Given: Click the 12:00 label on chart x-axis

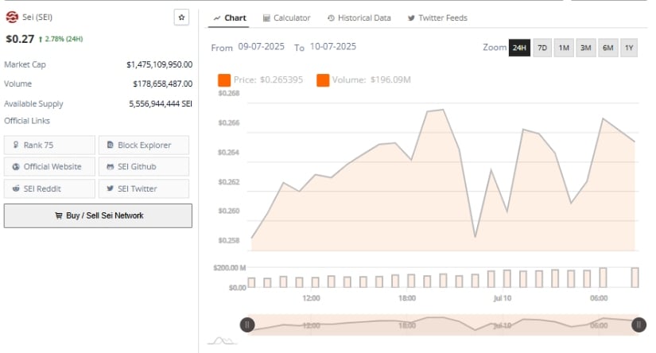Looking at the screenshot, I should tap(311, 298).
